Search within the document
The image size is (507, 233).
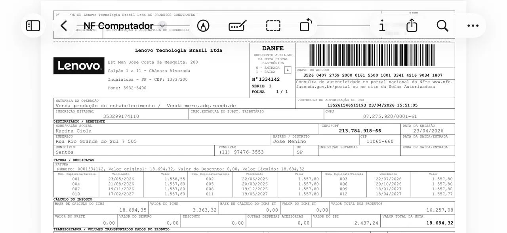tap(442, 26)
